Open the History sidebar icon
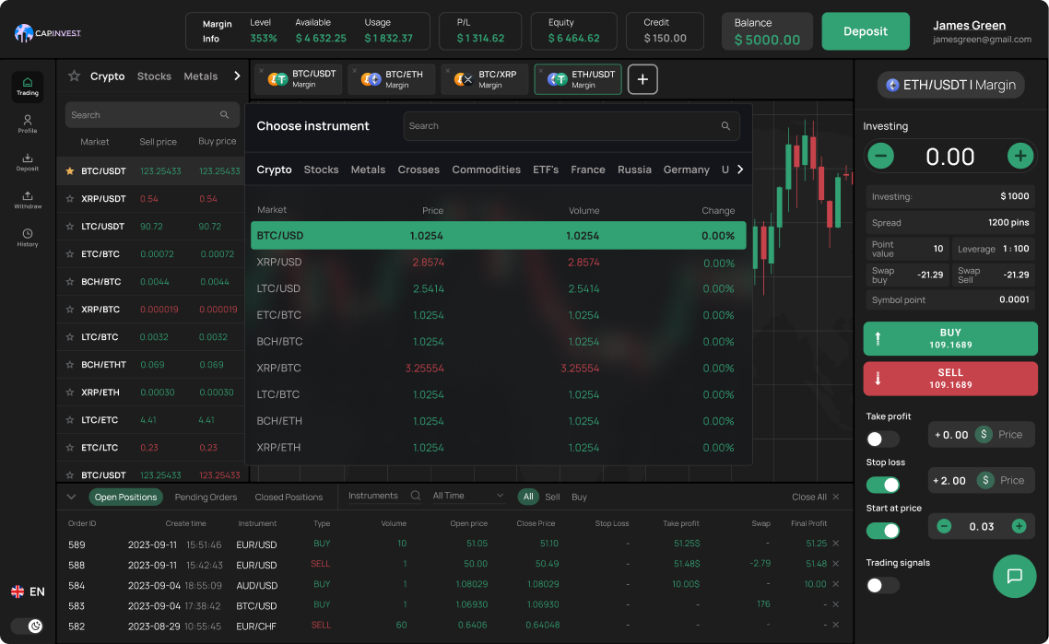Image resolution: width=1049 pixels, height=644 pixels. (x=28, y=238)
